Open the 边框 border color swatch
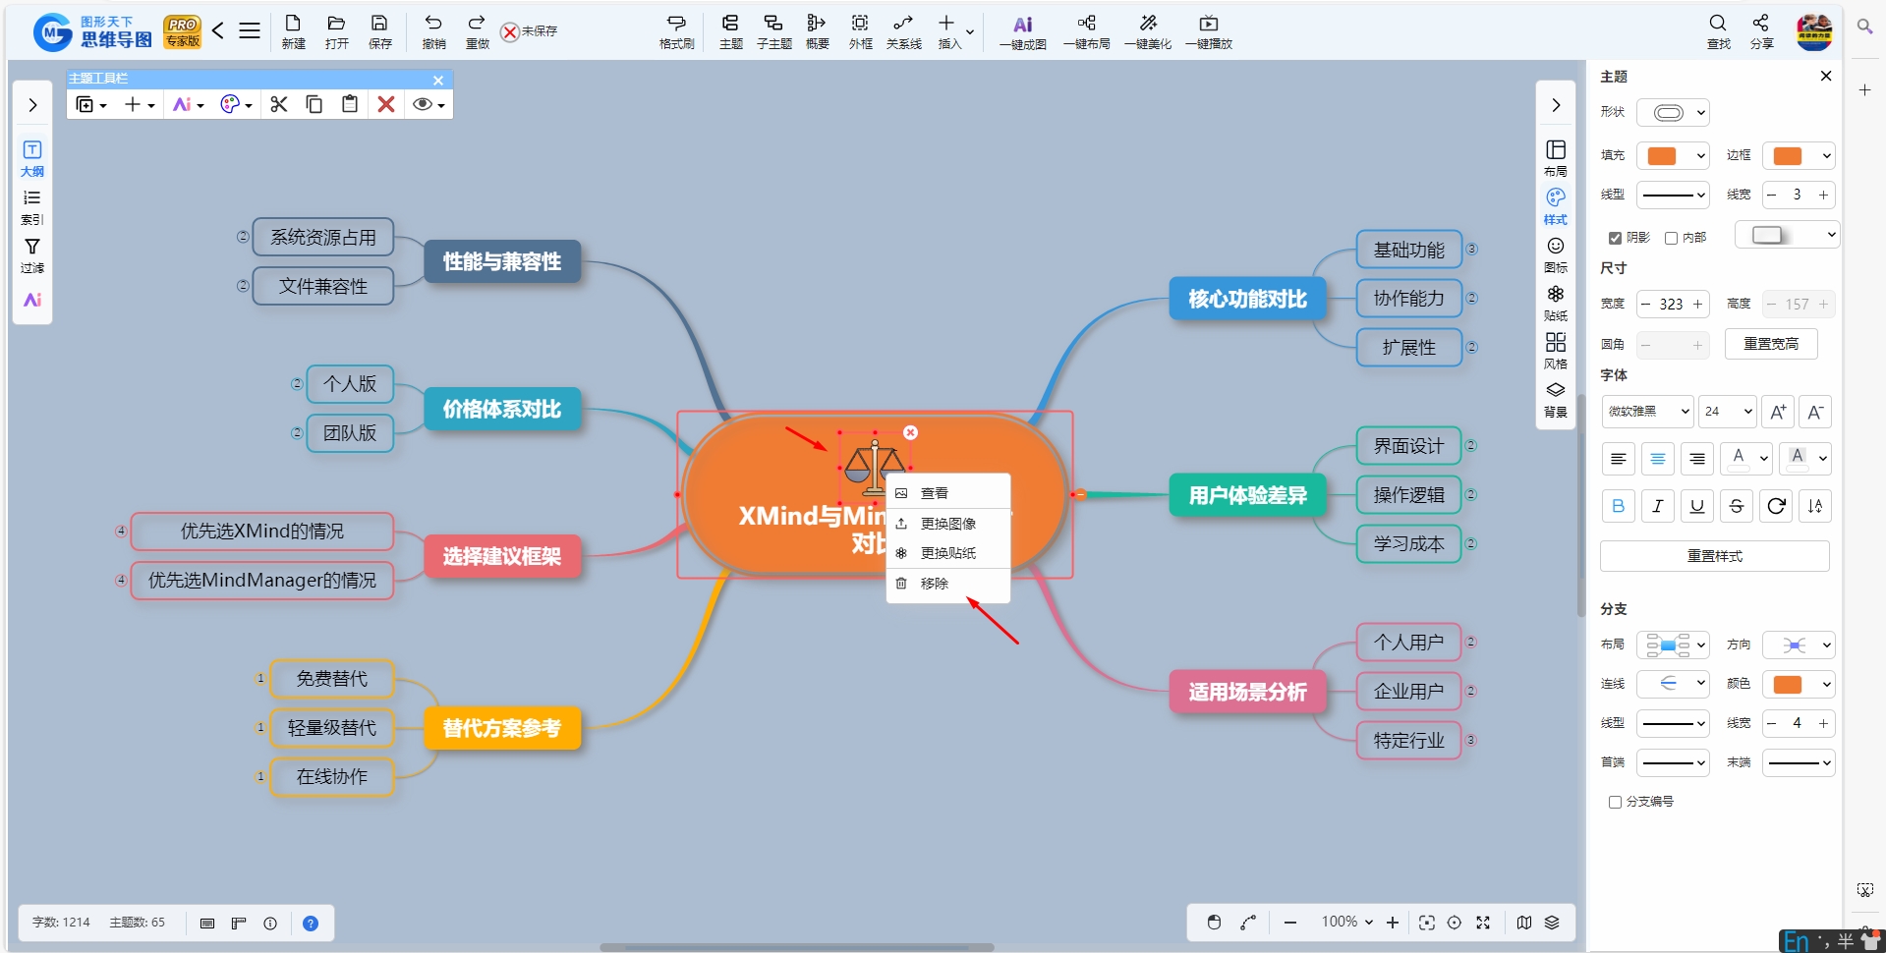This screenshot has height=953, width=1886. coord(1799,156)
